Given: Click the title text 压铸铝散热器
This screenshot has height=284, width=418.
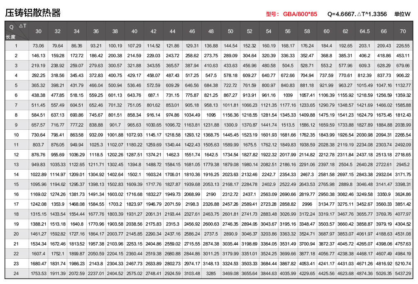Looking at the screenshot, I should pyautogui.click(x=33, y=13).
